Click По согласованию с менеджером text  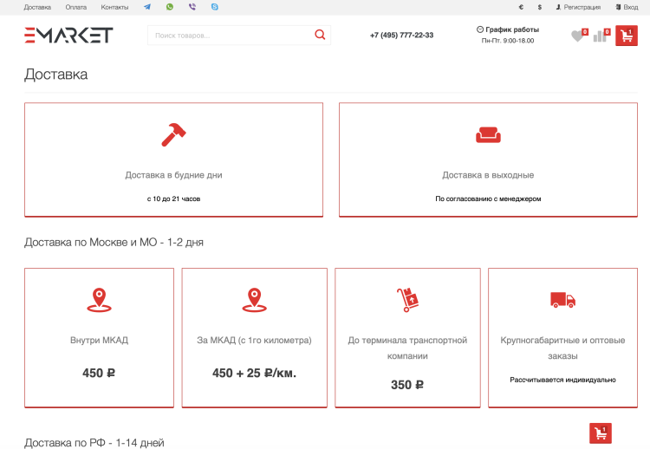488,199
